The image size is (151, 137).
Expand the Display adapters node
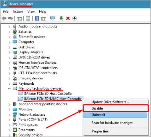coord(9,52)
